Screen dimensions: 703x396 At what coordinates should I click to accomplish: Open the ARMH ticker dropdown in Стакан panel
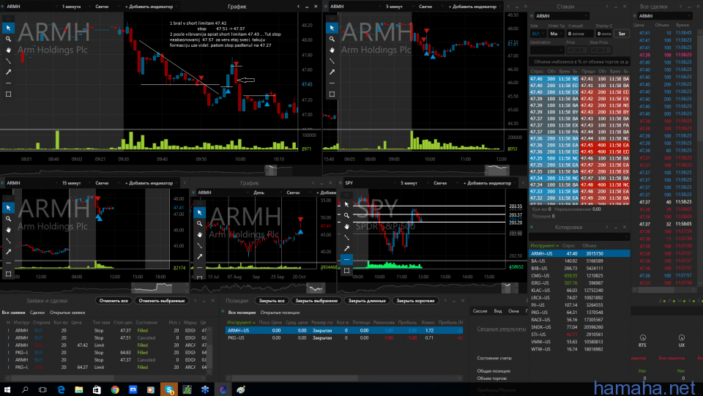point(561,15)
